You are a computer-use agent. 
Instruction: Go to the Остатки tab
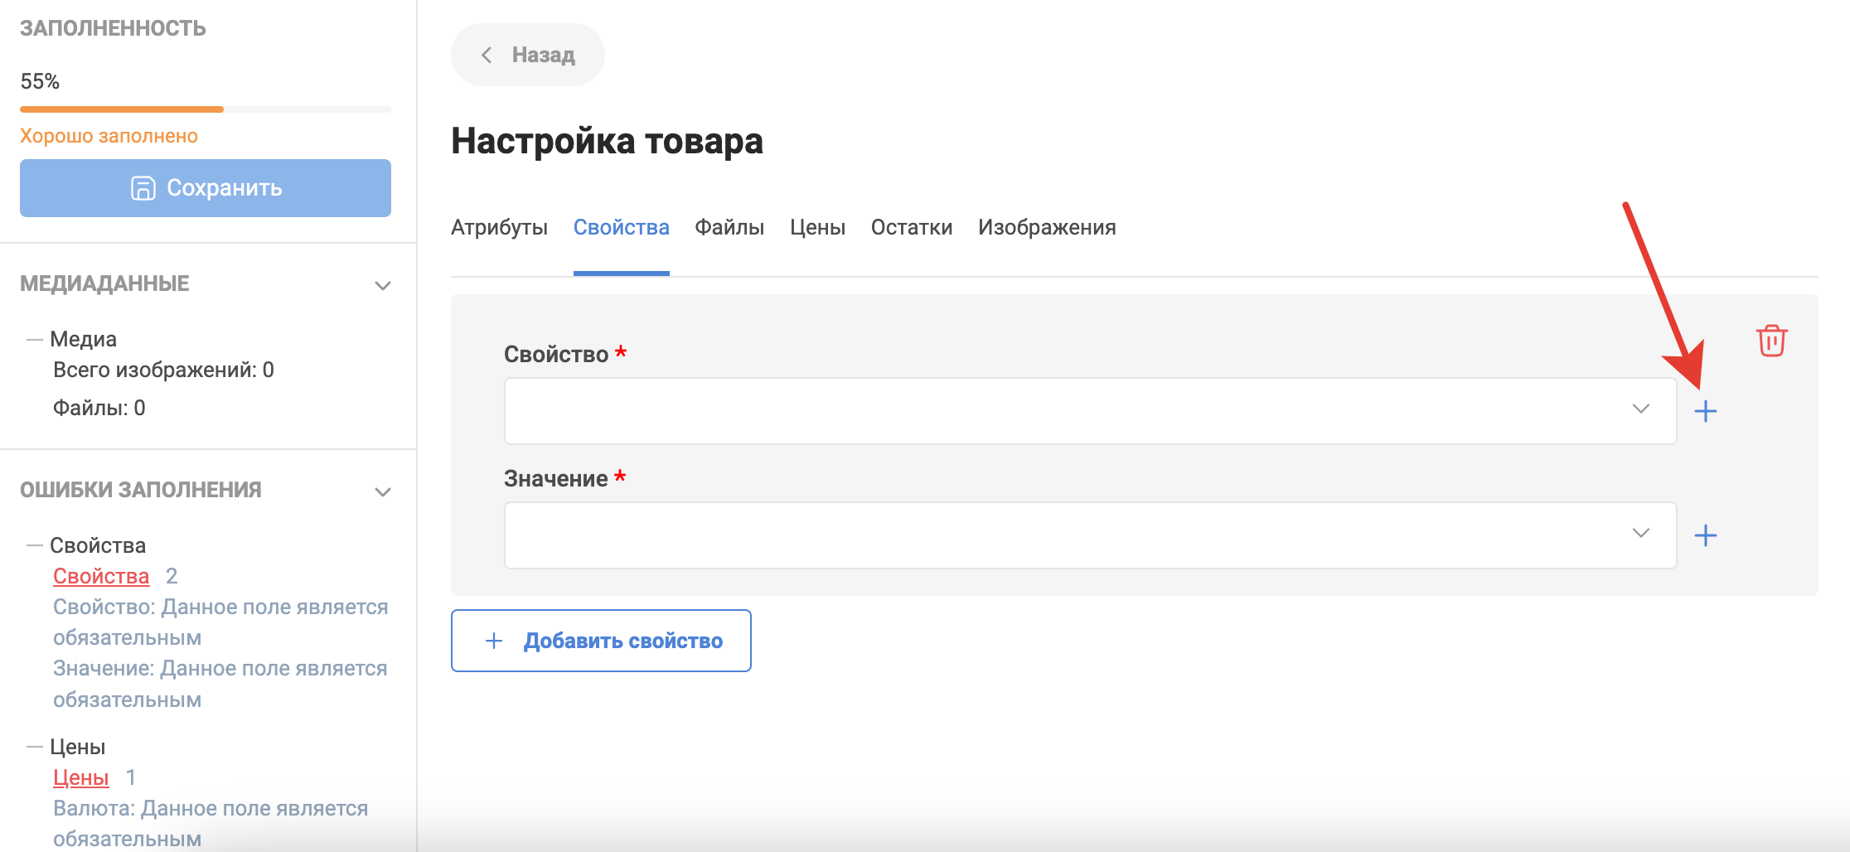[x=911, y=227]
